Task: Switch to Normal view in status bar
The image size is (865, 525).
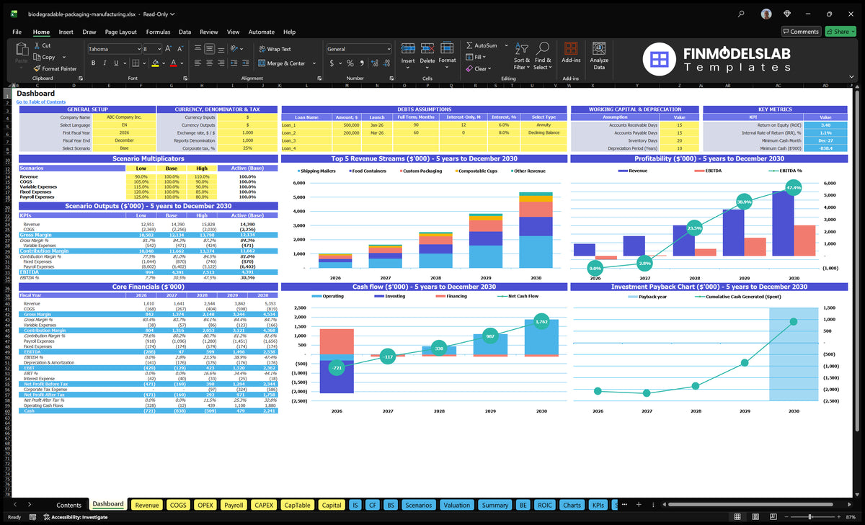Action: 737,517
